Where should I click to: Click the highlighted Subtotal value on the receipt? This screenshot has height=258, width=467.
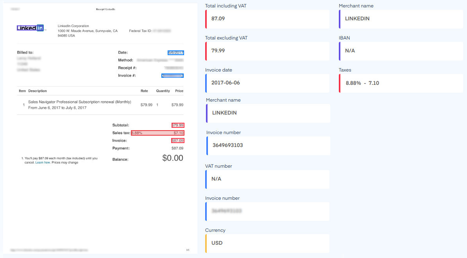[x=177, y=125]
